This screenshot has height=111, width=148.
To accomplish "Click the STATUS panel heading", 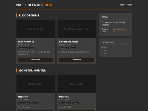I will click(105, 17).
